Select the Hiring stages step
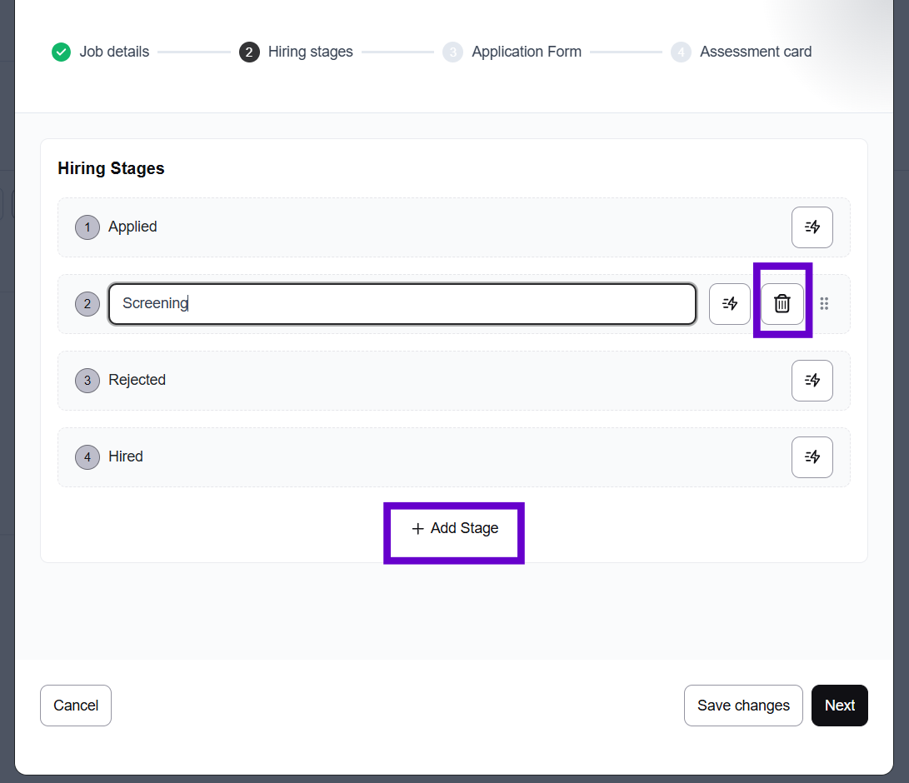The image size is (909, 783). pyautogui.click(x=310, y=52)
